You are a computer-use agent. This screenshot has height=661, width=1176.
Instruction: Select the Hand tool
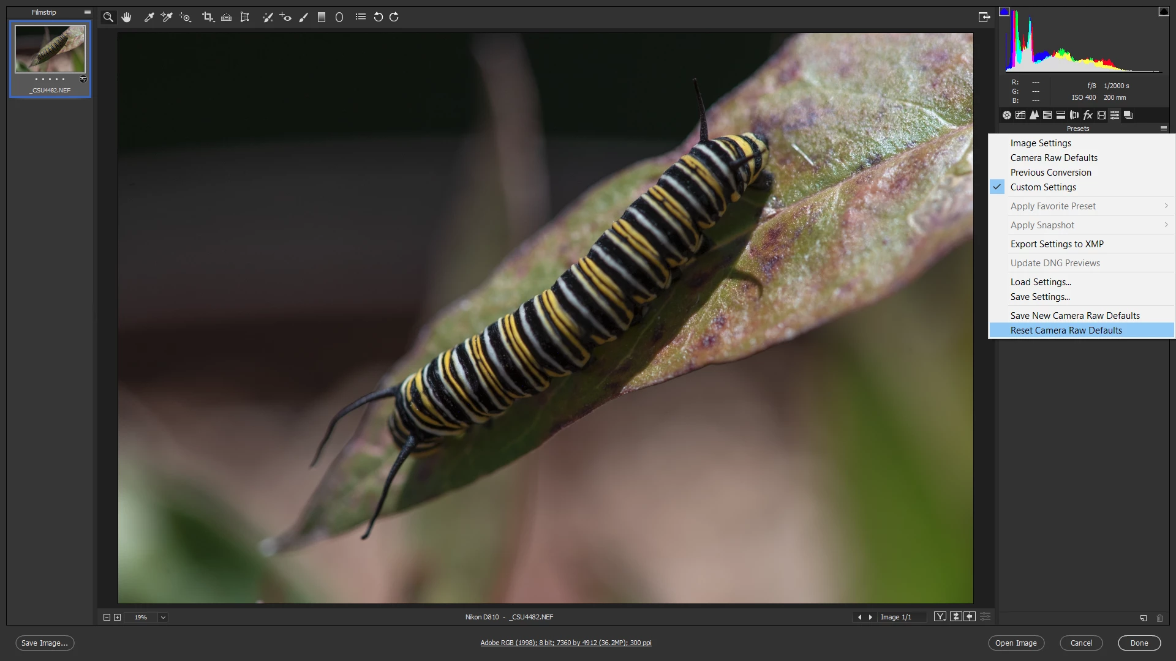point(126,17)
